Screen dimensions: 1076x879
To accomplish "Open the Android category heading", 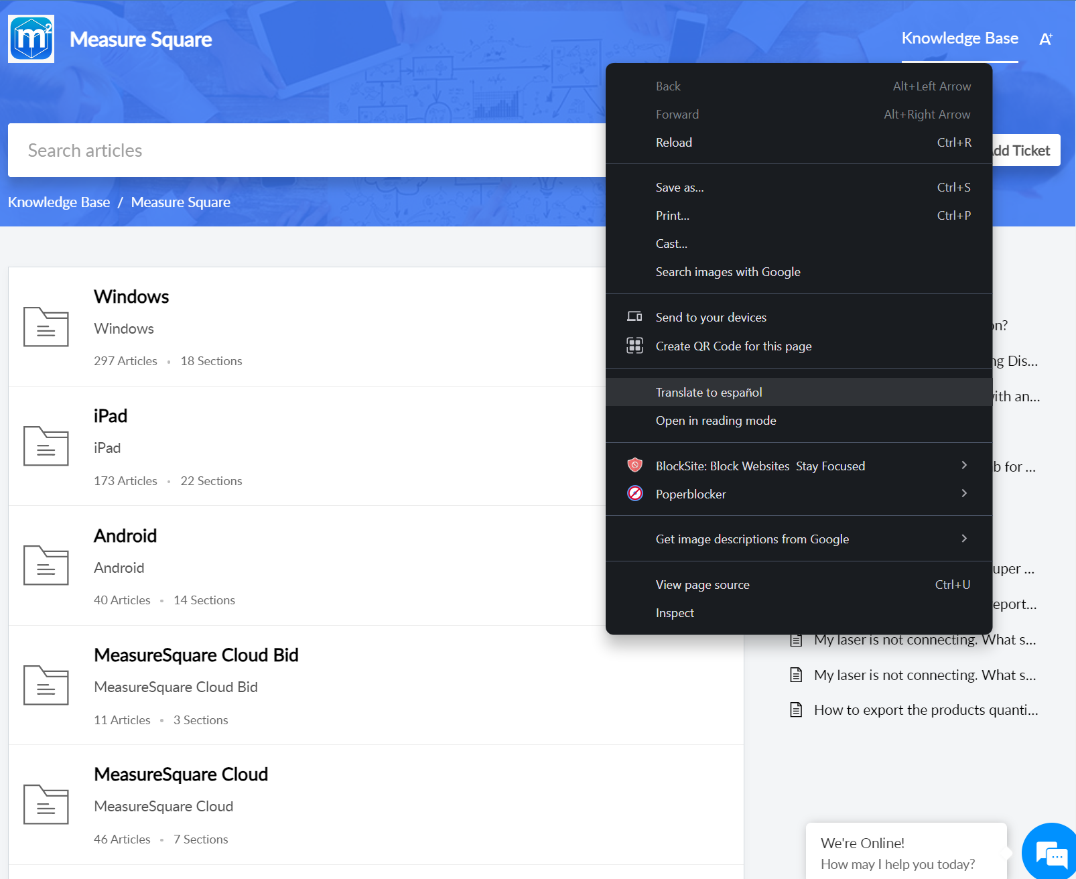I will (x=125, y=536).
